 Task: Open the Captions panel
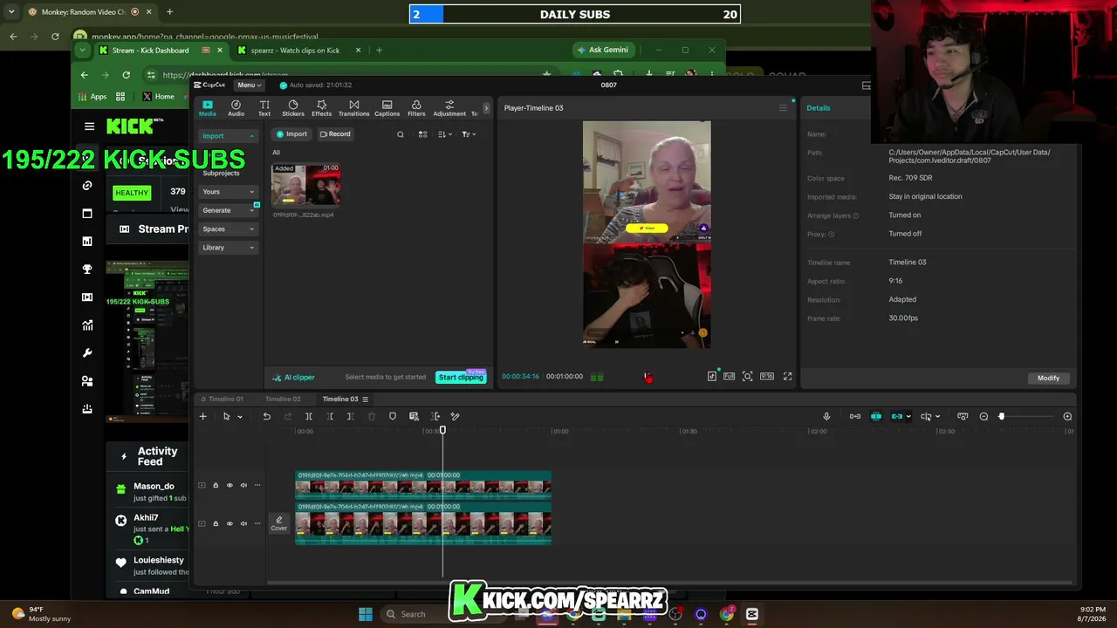(387, 108)
